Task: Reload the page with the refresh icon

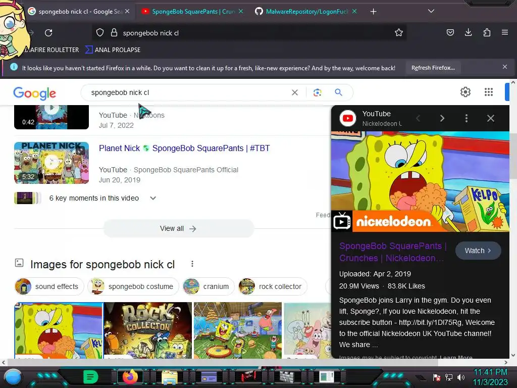Action: 48,33
